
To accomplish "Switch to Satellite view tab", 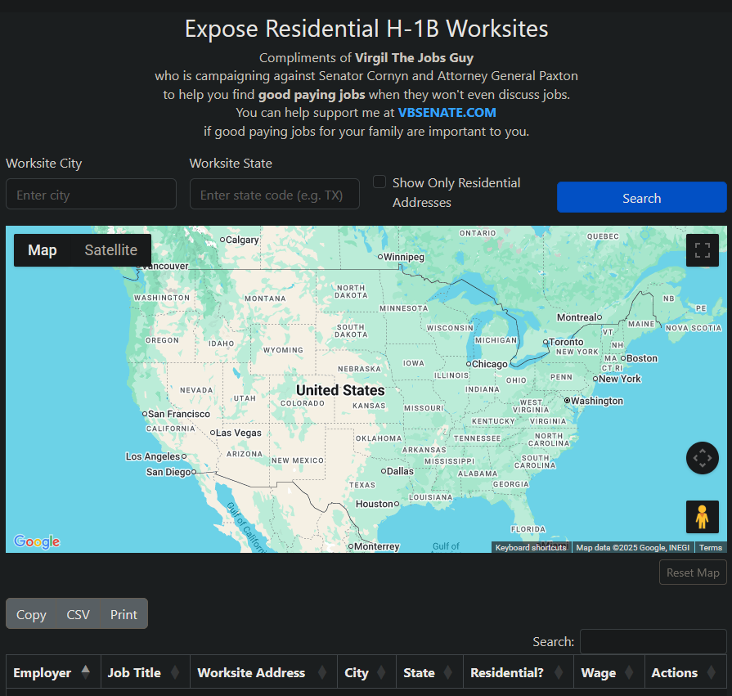I will point(111,250).
